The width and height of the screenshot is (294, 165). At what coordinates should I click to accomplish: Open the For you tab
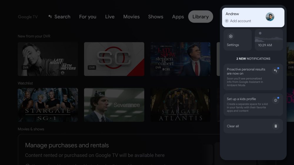tap(88, 17)
